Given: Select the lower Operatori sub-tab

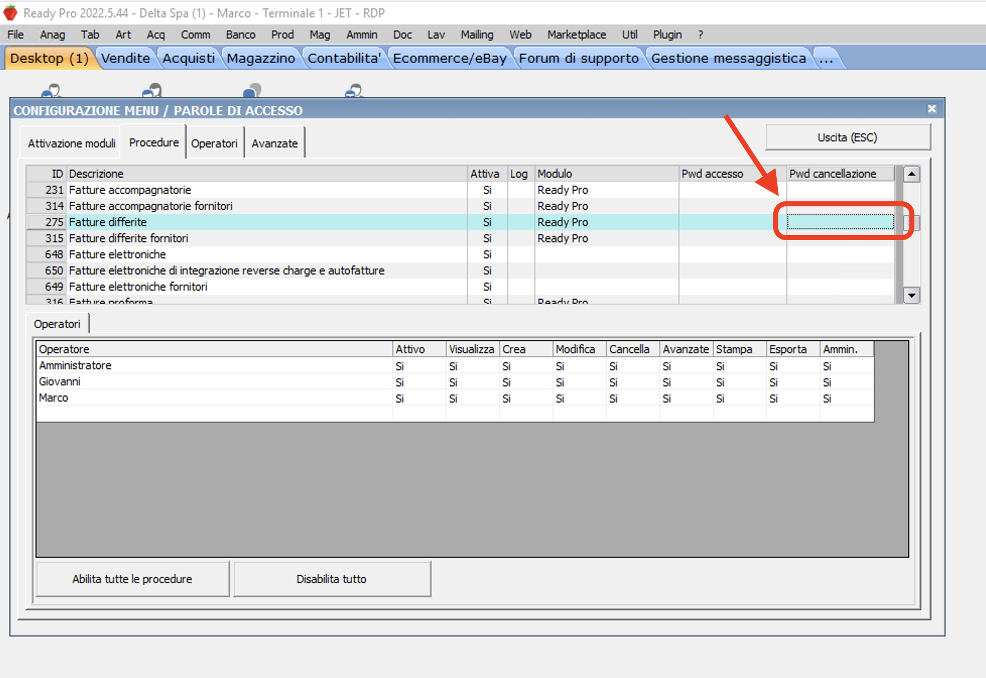Looking at the screenshot, I should 57,324.
